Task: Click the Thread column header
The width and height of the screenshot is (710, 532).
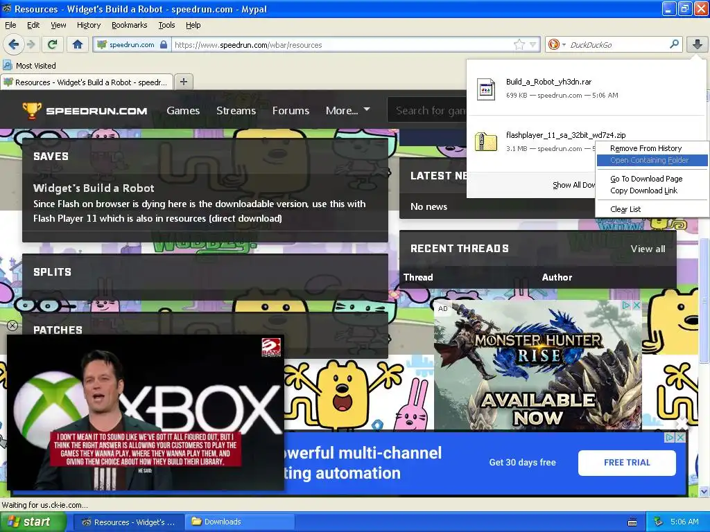Action: point(418,277)
